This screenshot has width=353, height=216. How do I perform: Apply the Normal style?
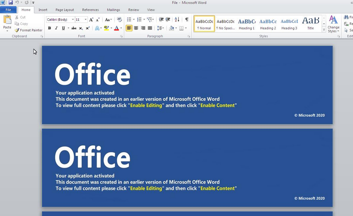pyautogui.click(x=204, y=24)
